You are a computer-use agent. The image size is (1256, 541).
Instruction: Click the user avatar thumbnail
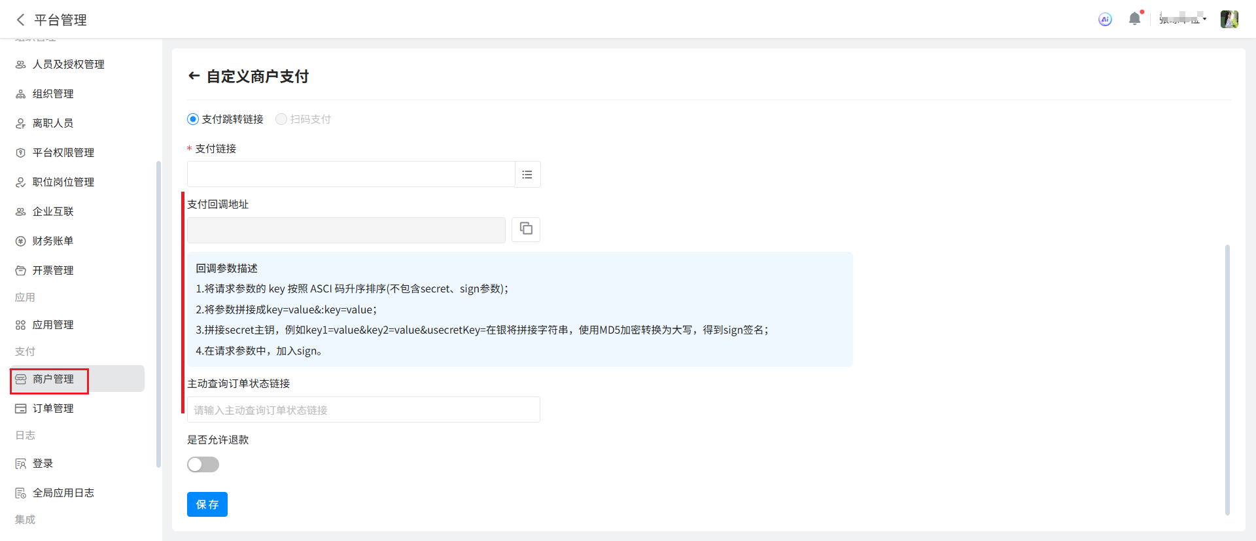point(1229,20)
